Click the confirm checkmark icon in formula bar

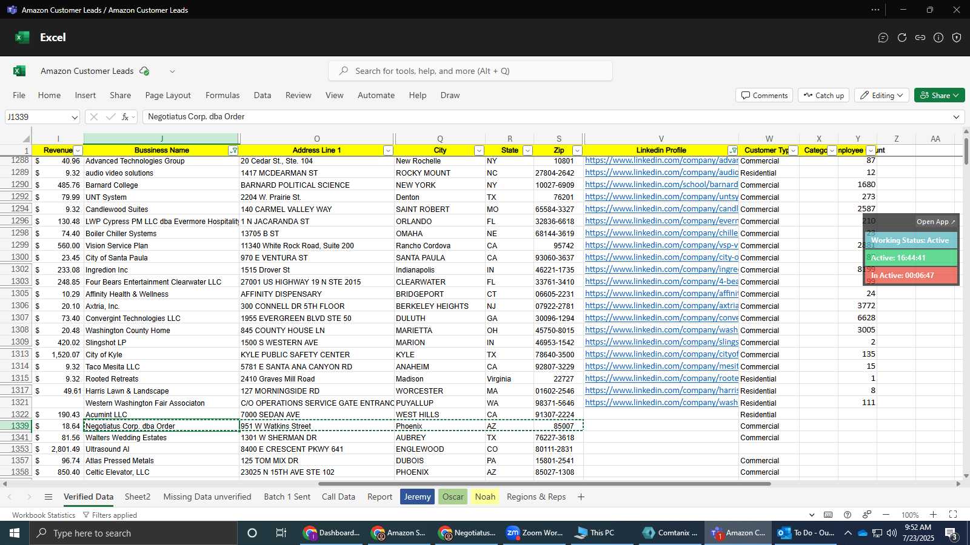(x=110, y=117)
